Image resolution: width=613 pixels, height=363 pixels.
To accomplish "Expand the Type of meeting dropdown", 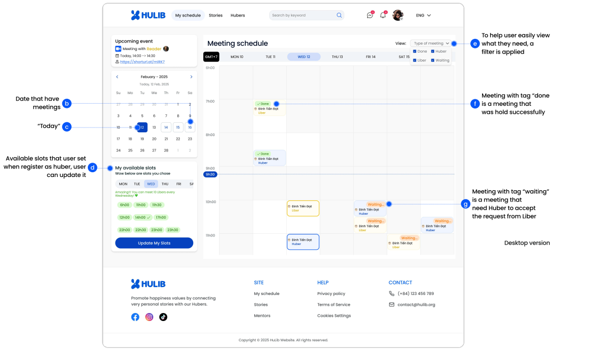I will (x=431, y=44).
